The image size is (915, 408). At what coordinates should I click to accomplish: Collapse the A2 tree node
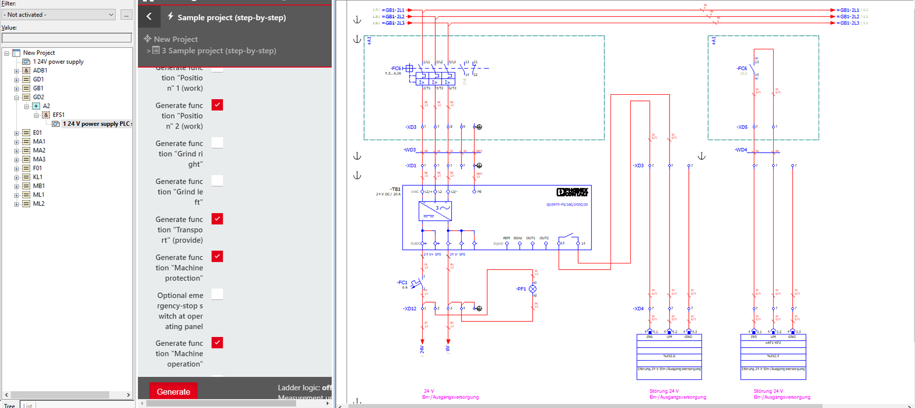pos(27,106)
